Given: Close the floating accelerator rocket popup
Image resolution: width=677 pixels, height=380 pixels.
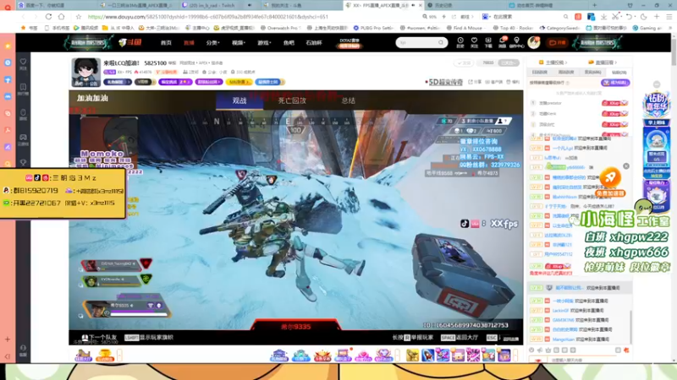Looking at the screenshot, I should pos(626,166).
